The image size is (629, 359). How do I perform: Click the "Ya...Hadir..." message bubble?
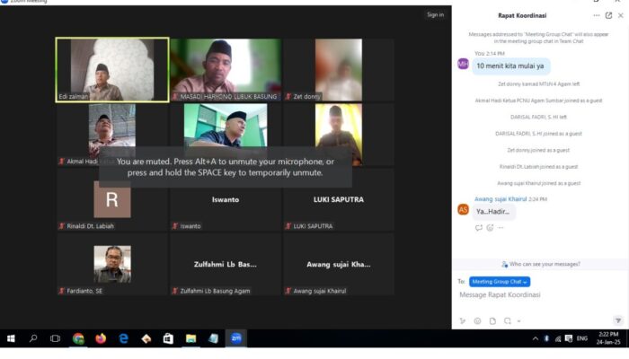[493, 212]
